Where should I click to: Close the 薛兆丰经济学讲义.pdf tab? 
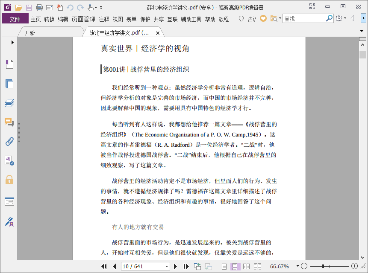(x=158, y=33)
